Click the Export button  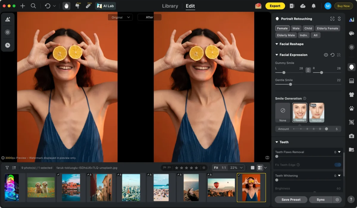(275, 6)
